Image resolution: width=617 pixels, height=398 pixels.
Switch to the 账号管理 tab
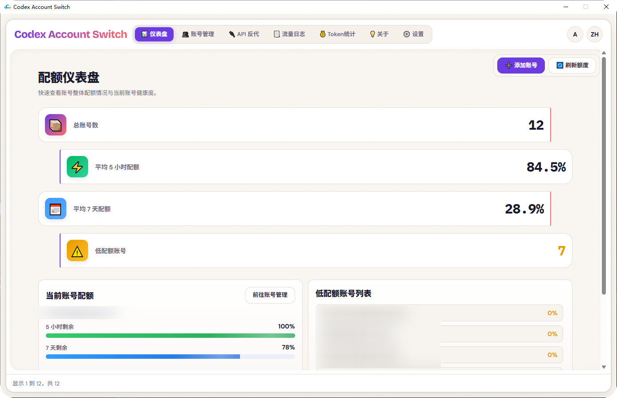198,34
